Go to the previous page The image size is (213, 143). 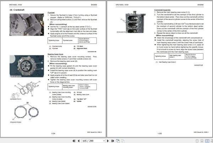tap(79, 141)
